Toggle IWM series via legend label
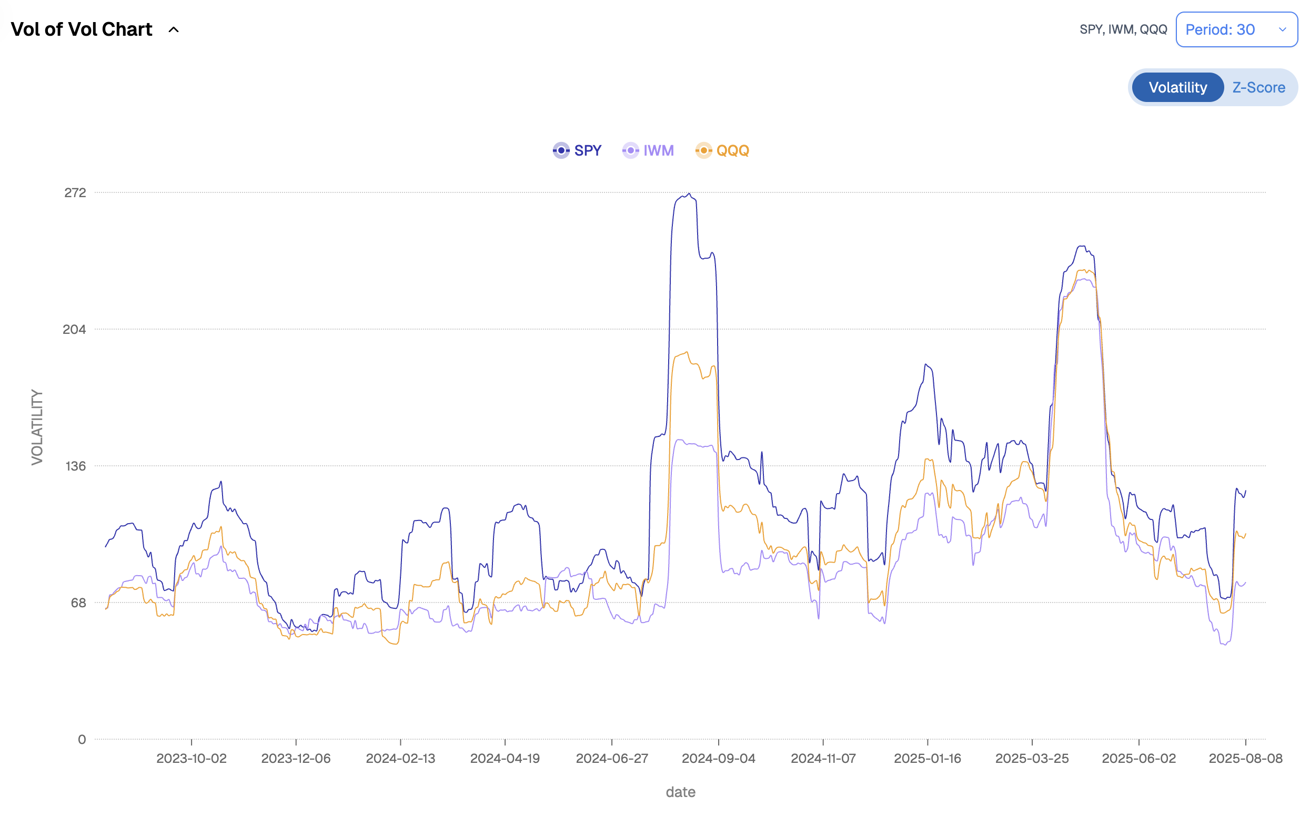This screenshot has height=817, width=1310. tap(658, 150)
